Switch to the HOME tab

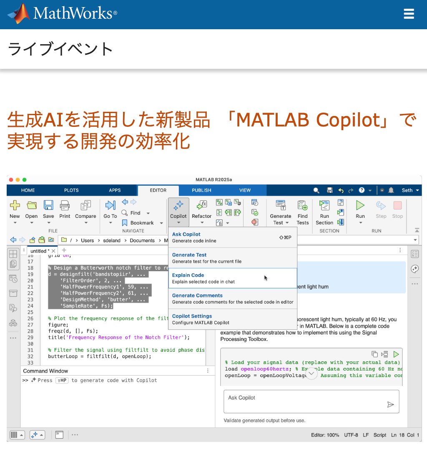click(28, 190)
